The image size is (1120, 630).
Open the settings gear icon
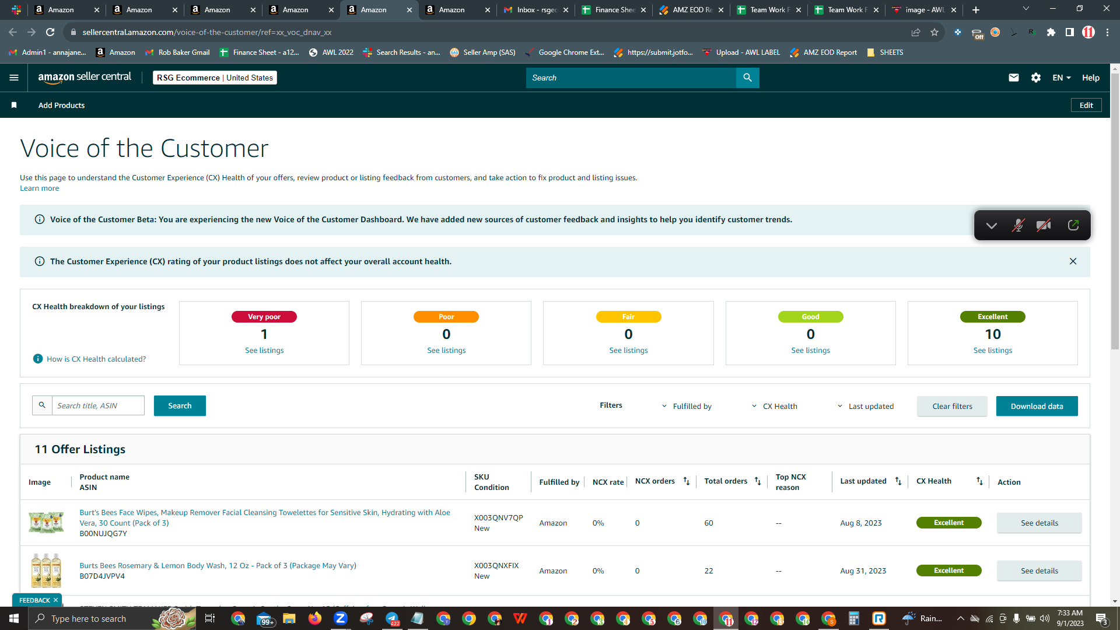coord(1036,78)
